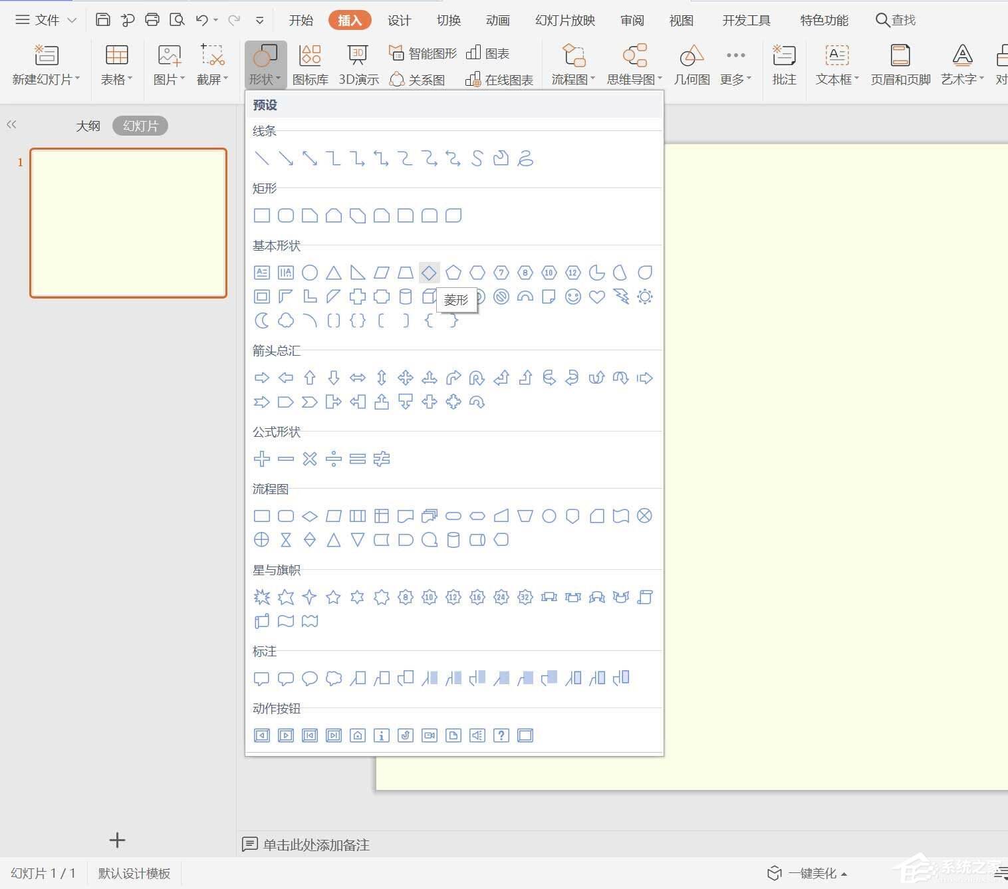Choose the up-down arrow shape
Viewport: 1008px width, 889px height.
coord(382,378)
